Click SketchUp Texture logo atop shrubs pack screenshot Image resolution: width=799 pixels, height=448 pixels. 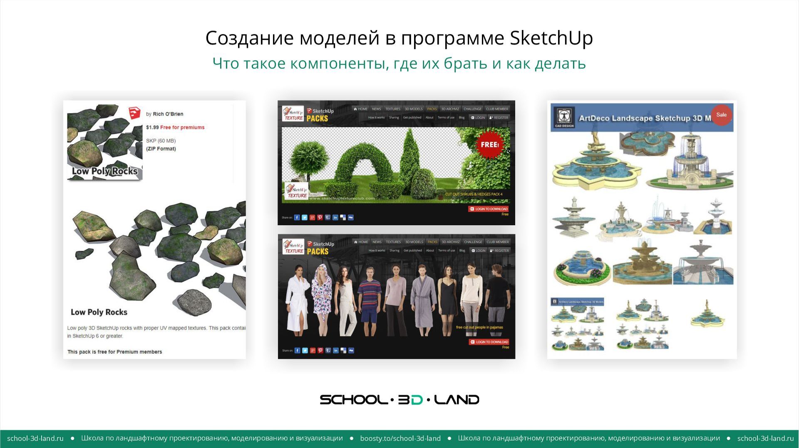pyautogui.click(x=293, y=114)
